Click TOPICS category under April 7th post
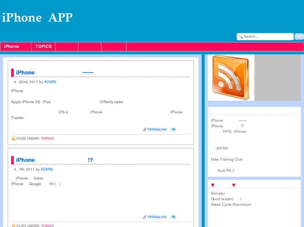Screen dimensions: 304x227 [47, 226]
